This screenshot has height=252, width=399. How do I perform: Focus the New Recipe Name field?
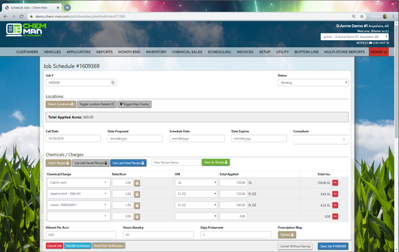(x=176, y=162)
